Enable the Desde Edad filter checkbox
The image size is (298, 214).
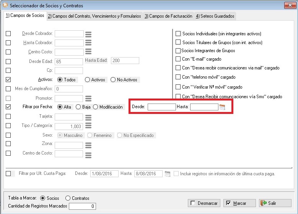pyautogui.click(x=8, y=61)
